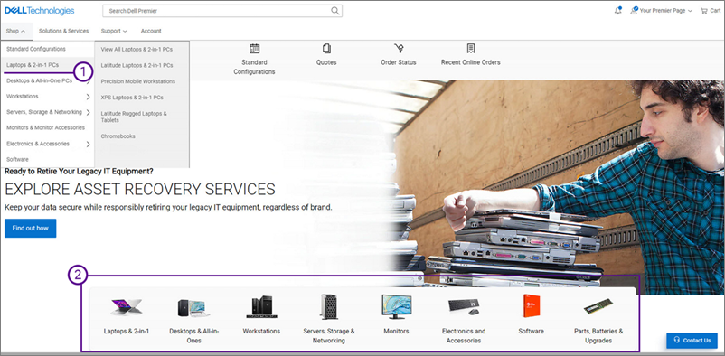
Task: Choose View All Laptops & 2-in-1 PCs
Action: (x=137, y=49)
